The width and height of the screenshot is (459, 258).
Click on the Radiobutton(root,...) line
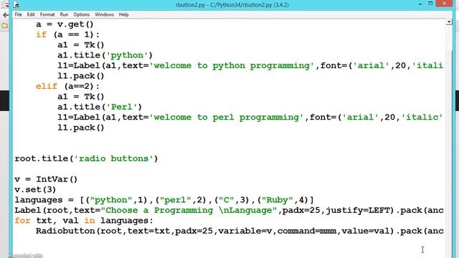tap(240, 231)
